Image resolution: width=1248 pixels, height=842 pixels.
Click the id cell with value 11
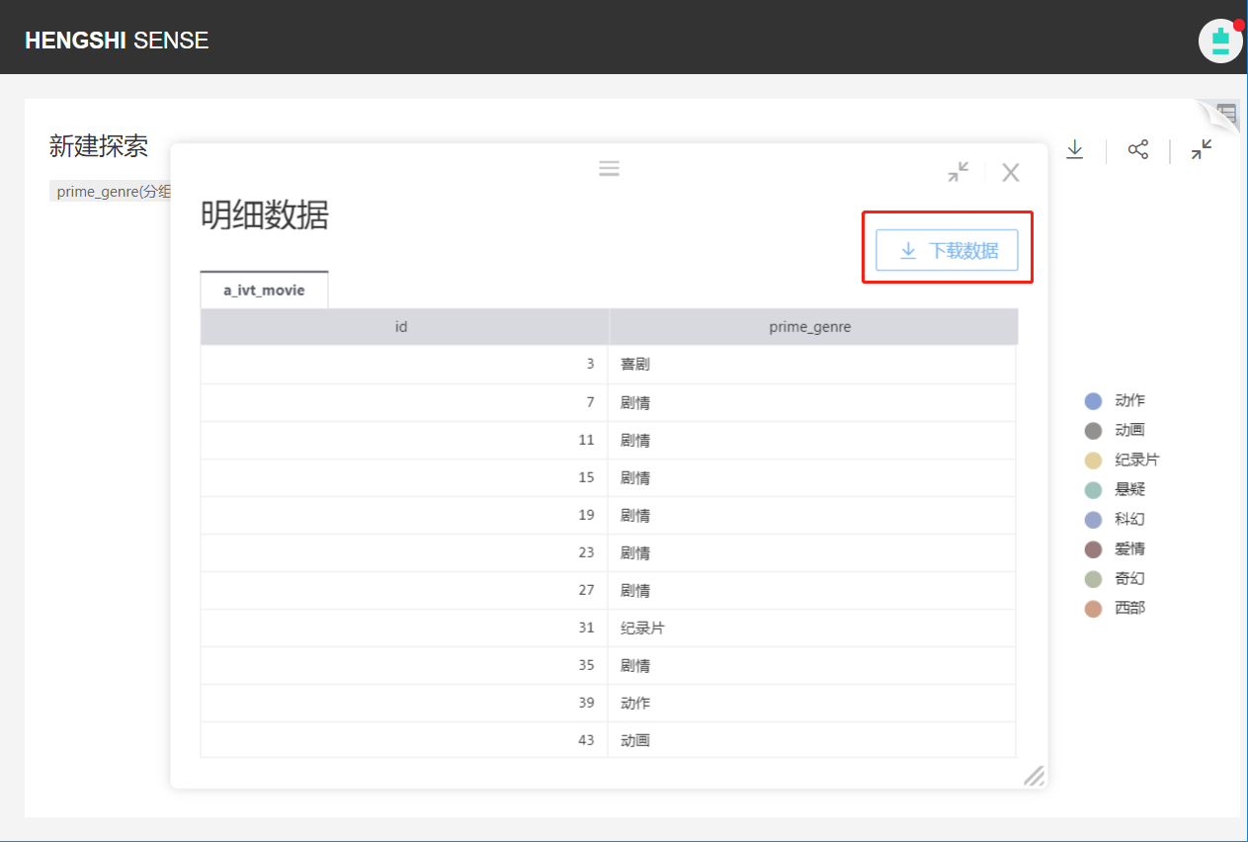tap(404, 440)
